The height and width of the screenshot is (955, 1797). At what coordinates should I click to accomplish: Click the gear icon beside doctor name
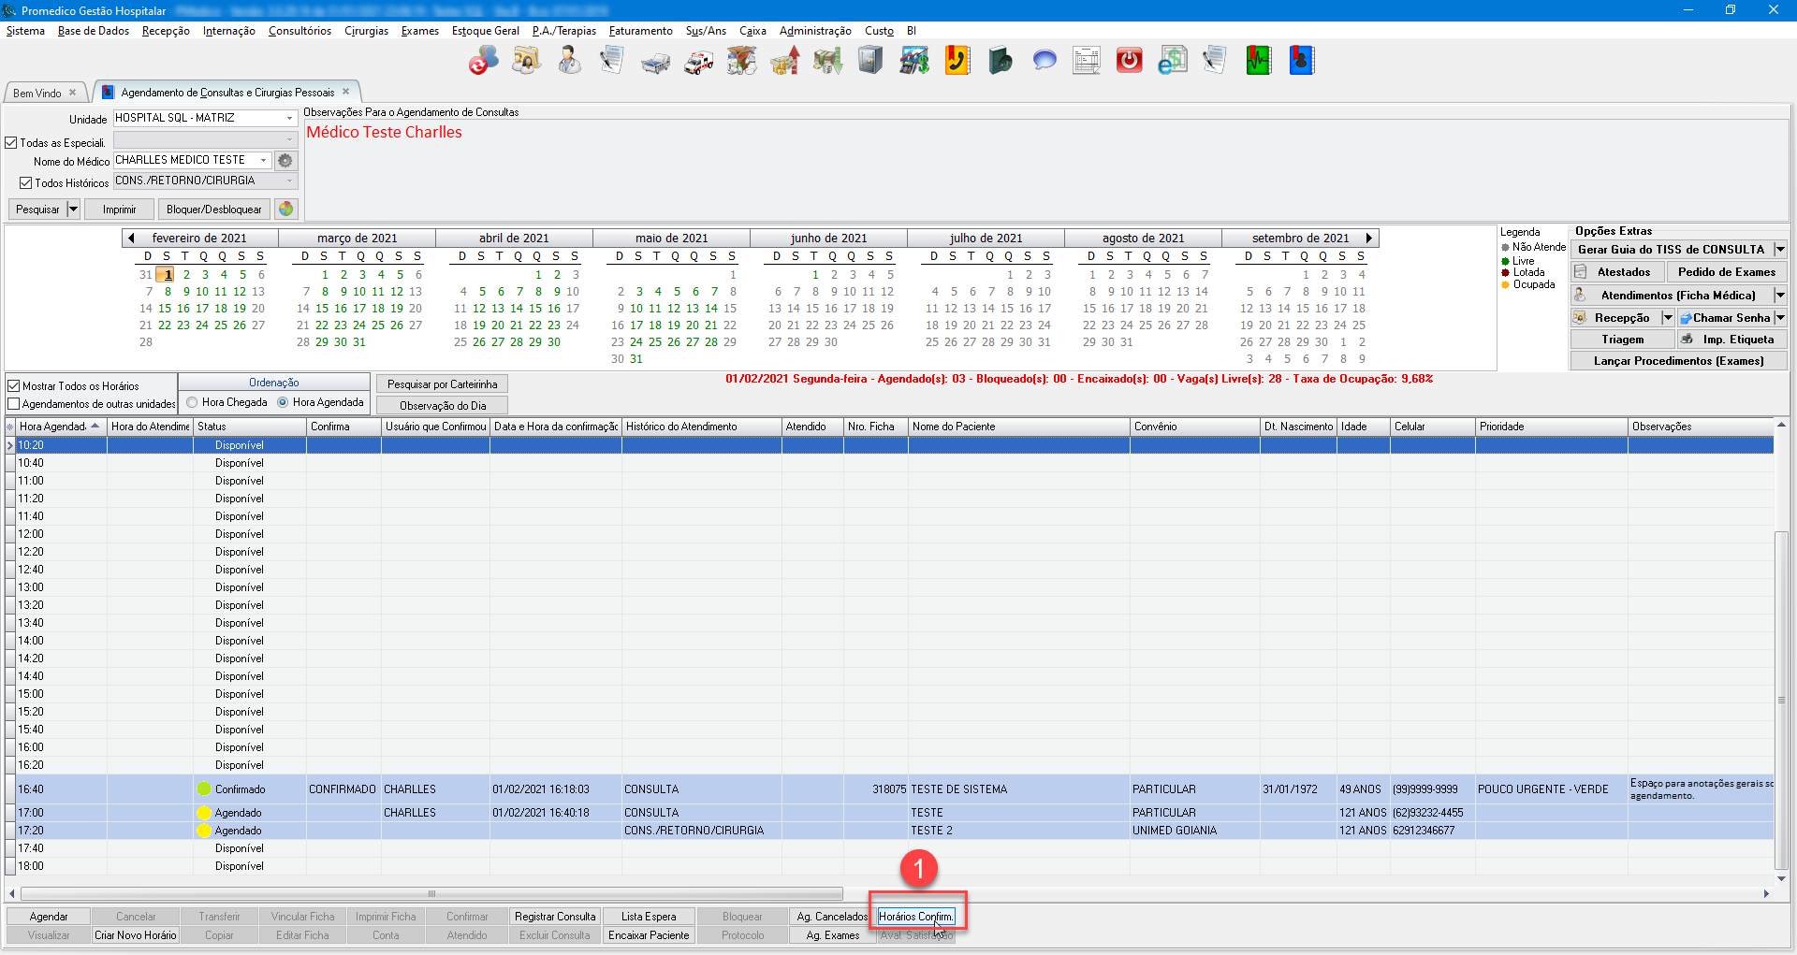point(285,161)
